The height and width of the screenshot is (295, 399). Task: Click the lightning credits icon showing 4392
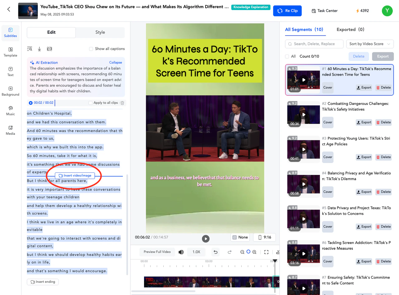[x=358, y=11]
